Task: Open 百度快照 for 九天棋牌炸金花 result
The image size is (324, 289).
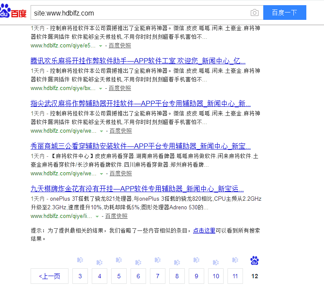Action: [116, 216]
